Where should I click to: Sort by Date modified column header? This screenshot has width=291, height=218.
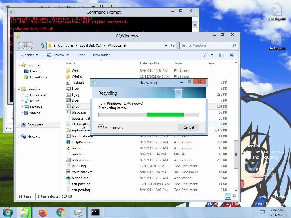coord(151,63)
